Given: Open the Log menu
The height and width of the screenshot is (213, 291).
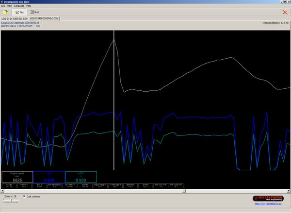Looking at the screenshot, I should click(x=3, y=5).
